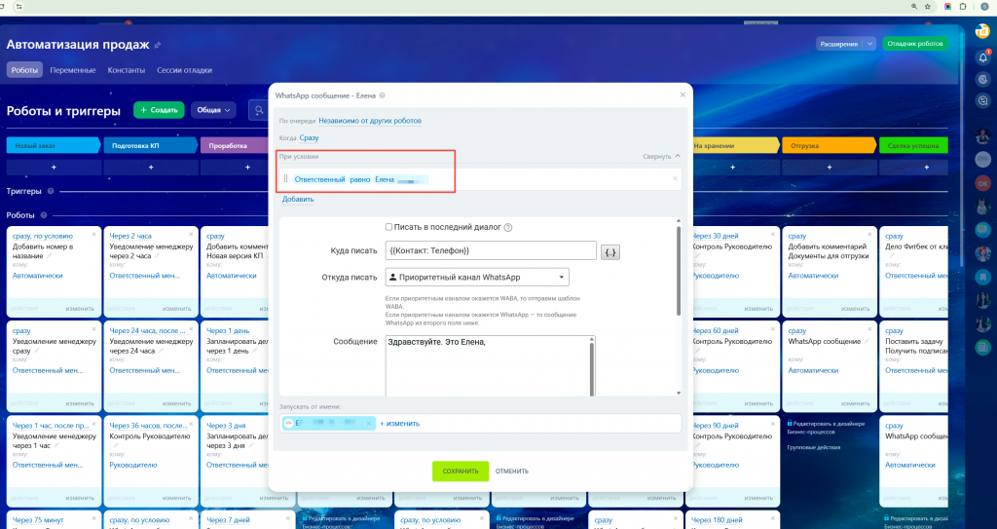Open the Общая category dropdown
Screen dimensions: 997x529
(213, 110)
